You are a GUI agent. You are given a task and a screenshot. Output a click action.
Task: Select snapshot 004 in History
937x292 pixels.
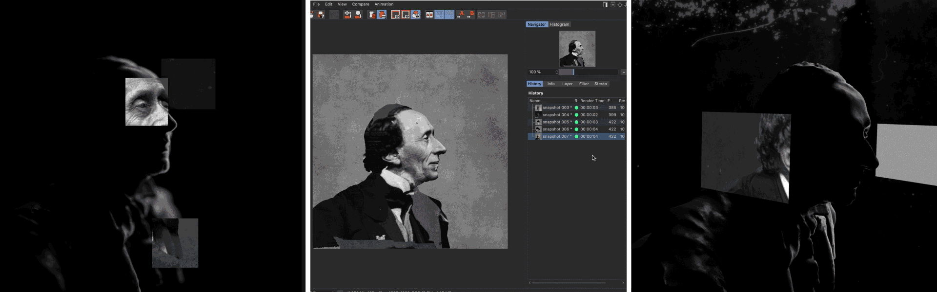[577, 115]
